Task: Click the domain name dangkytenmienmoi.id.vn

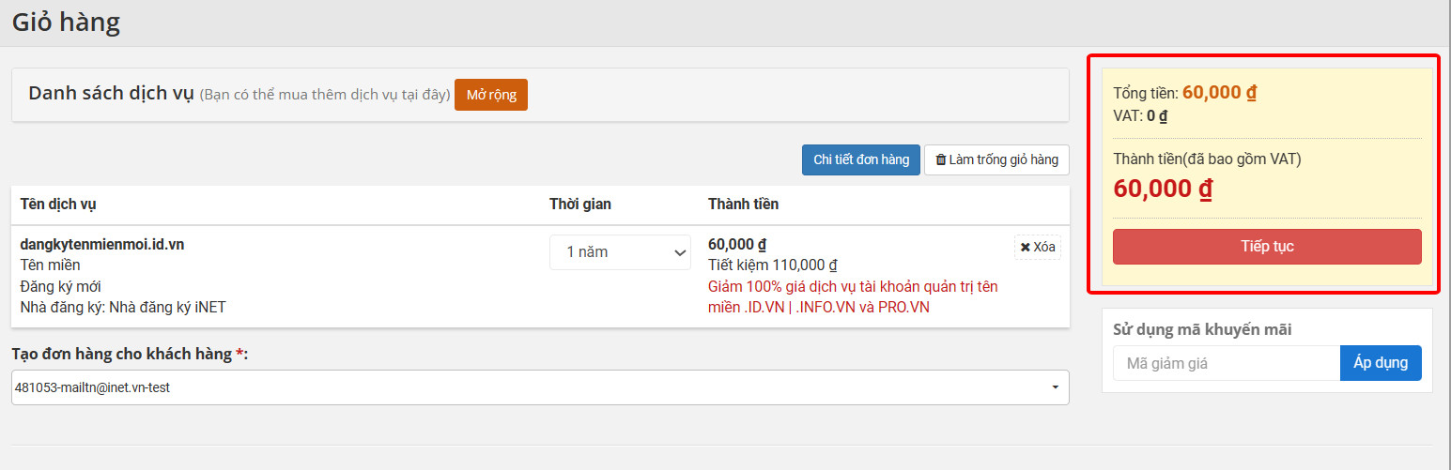Action: [x=102, y=244]
